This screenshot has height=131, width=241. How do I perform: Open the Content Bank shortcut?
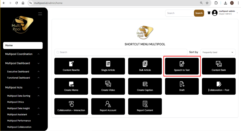219,66
